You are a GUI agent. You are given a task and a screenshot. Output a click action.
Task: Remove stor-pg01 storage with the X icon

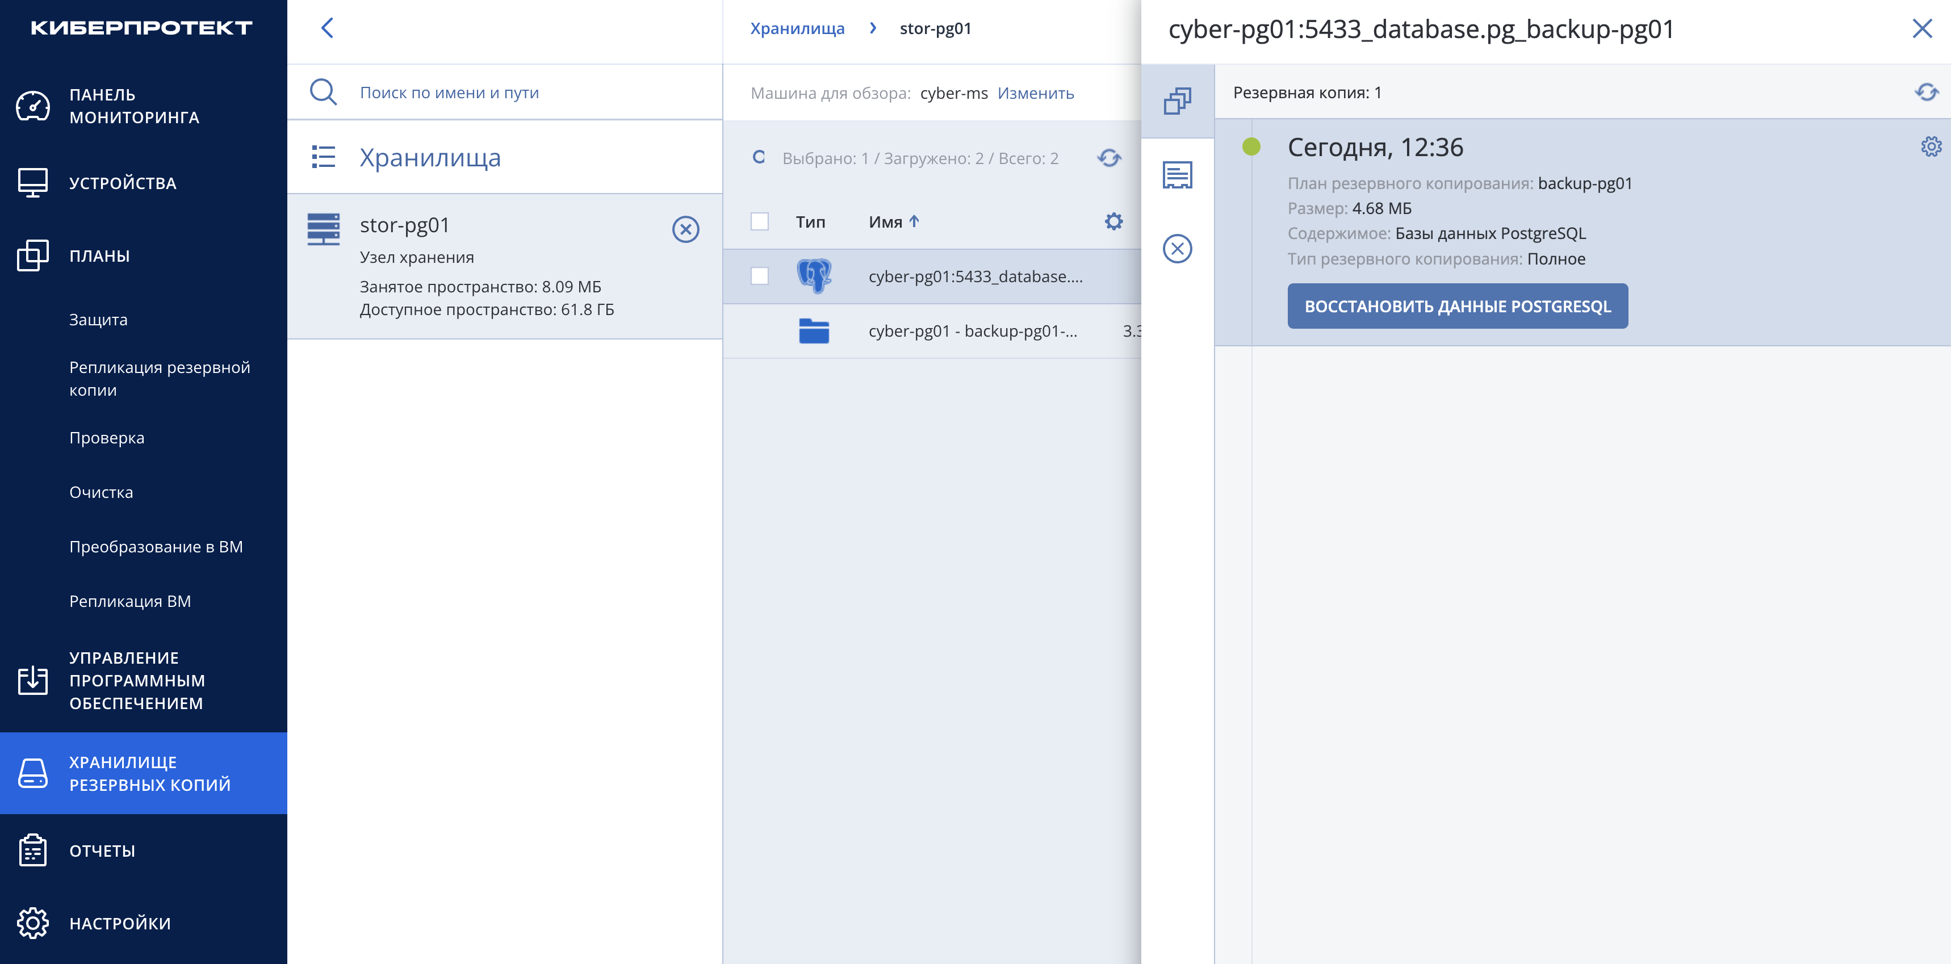(685, 229)
